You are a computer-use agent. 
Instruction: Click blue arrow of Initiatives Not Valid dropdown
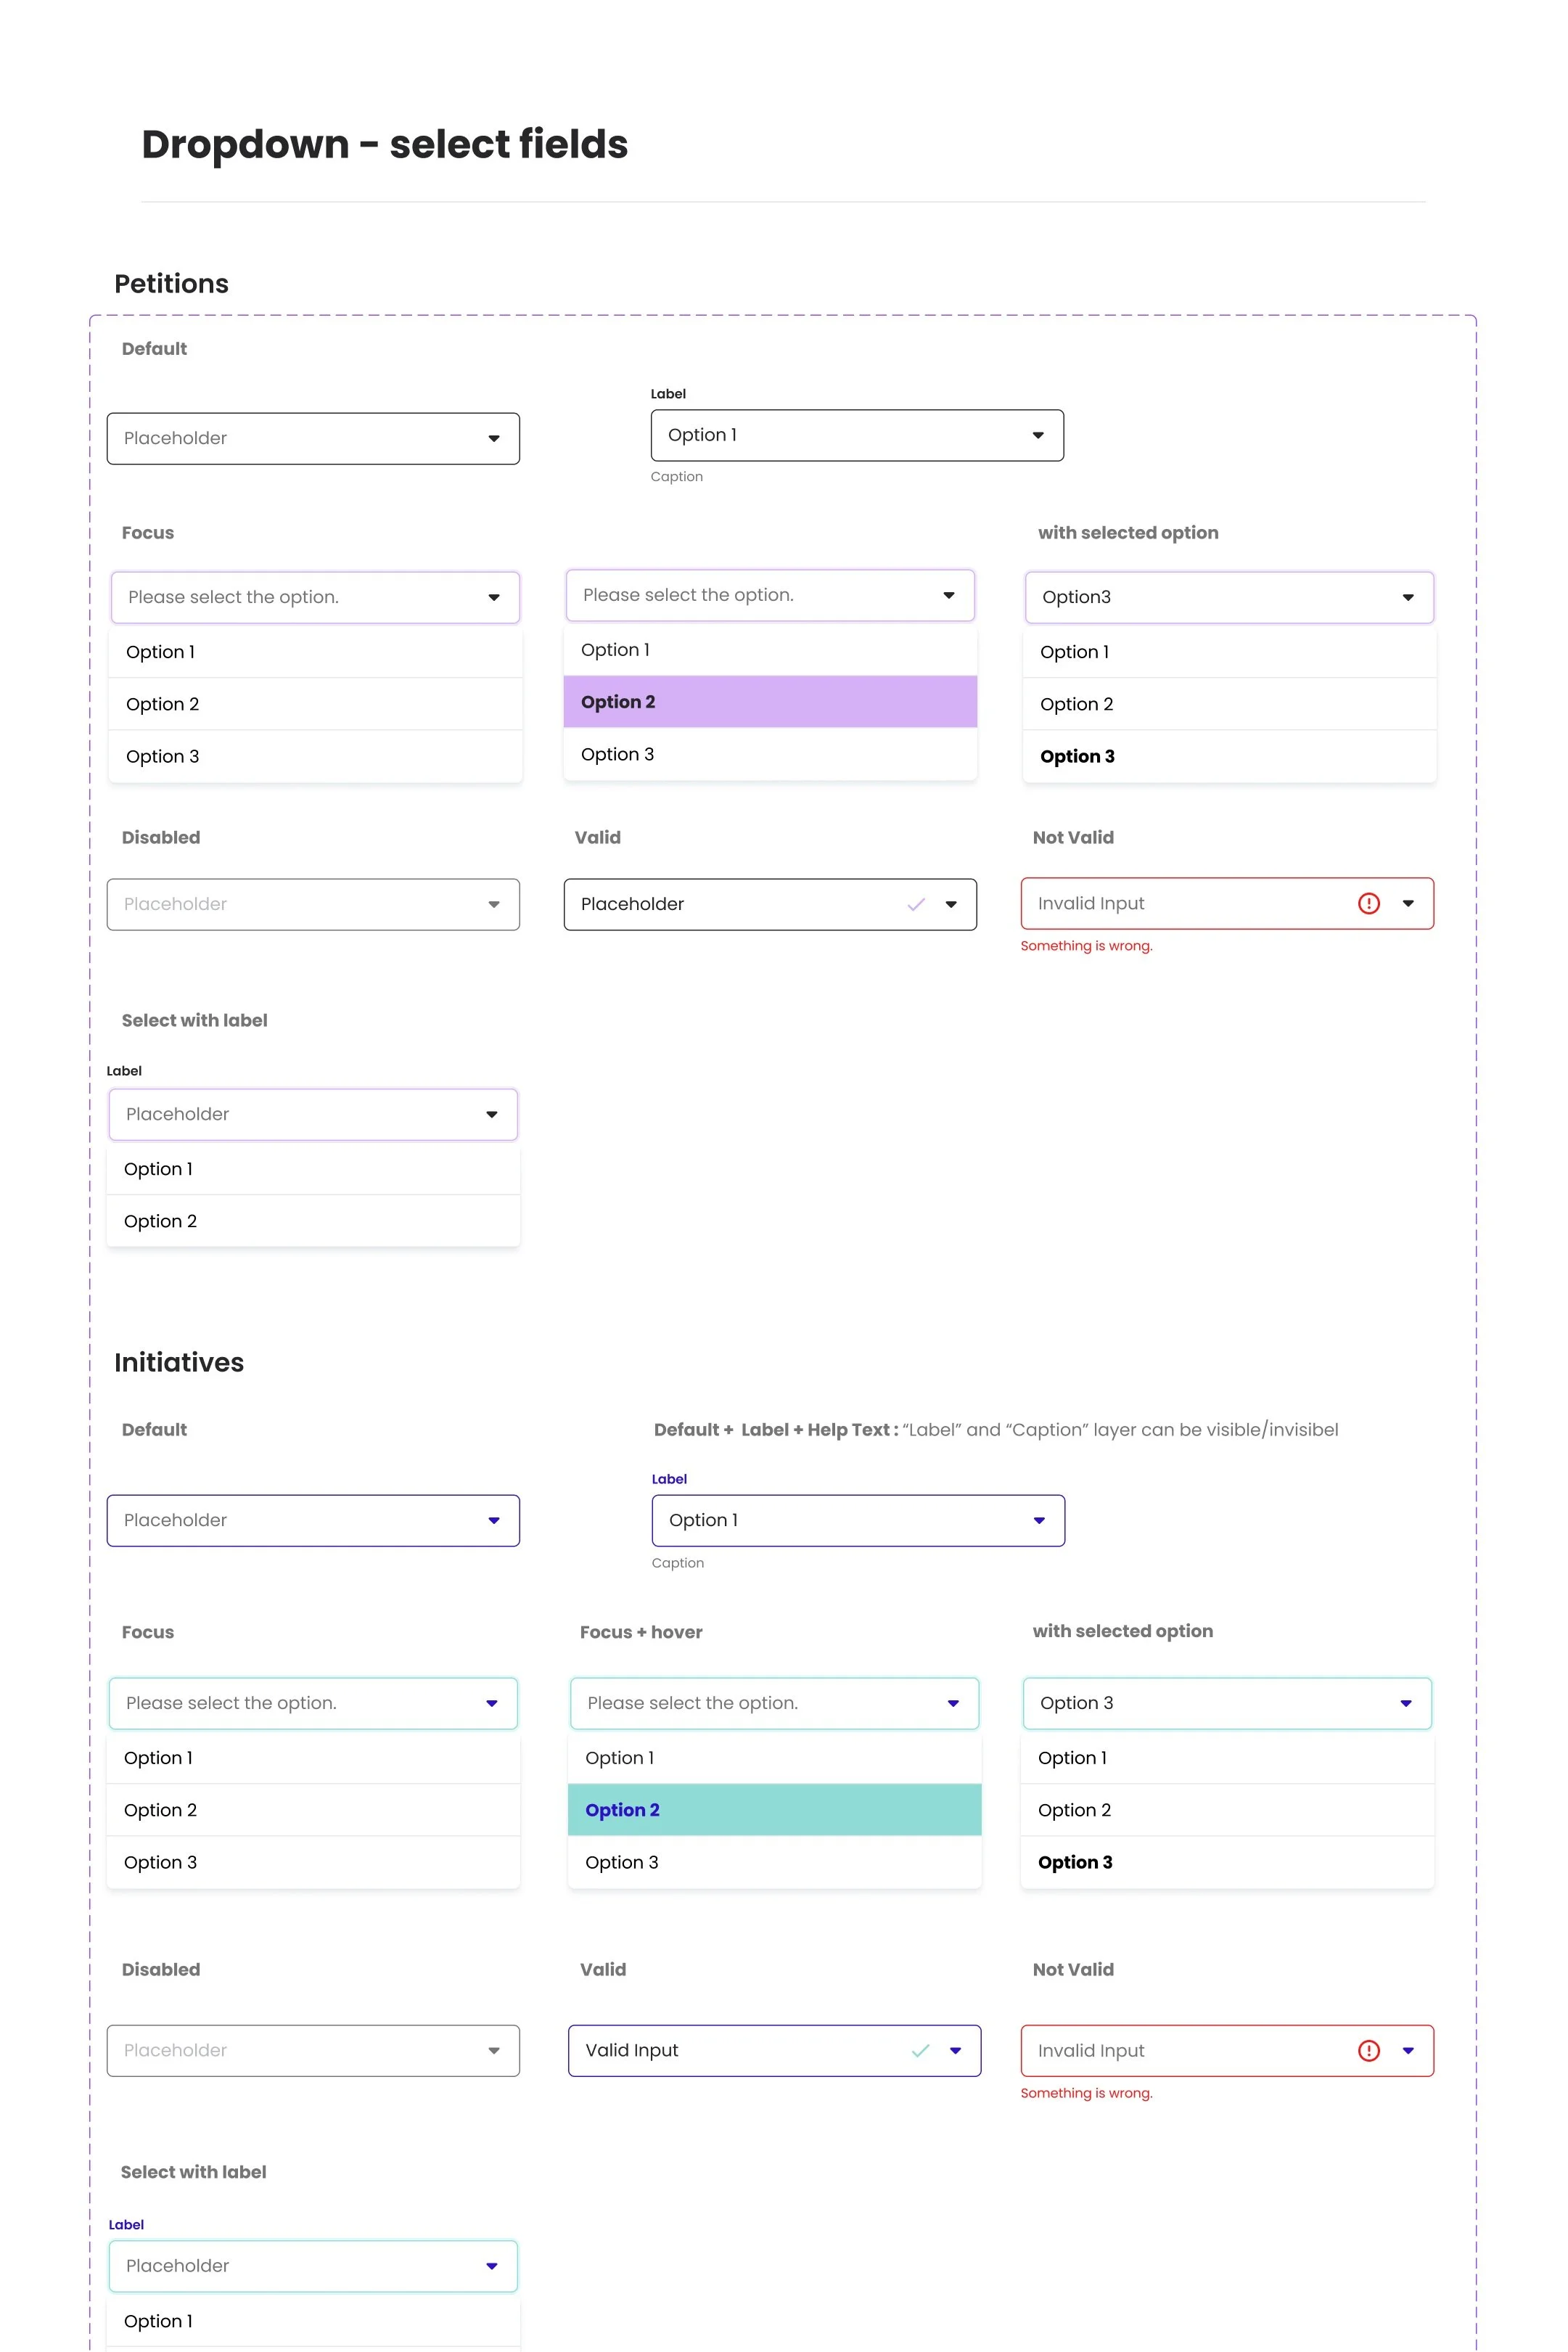(1408, 2050)
